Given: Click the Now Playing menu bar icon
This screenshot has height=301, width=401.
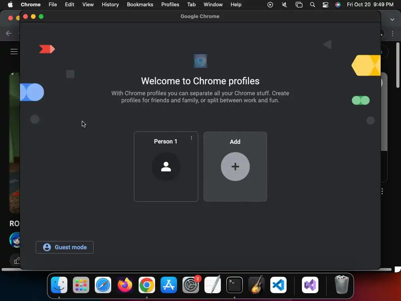Looking at the screenshot, I should (x=270, y=5).
